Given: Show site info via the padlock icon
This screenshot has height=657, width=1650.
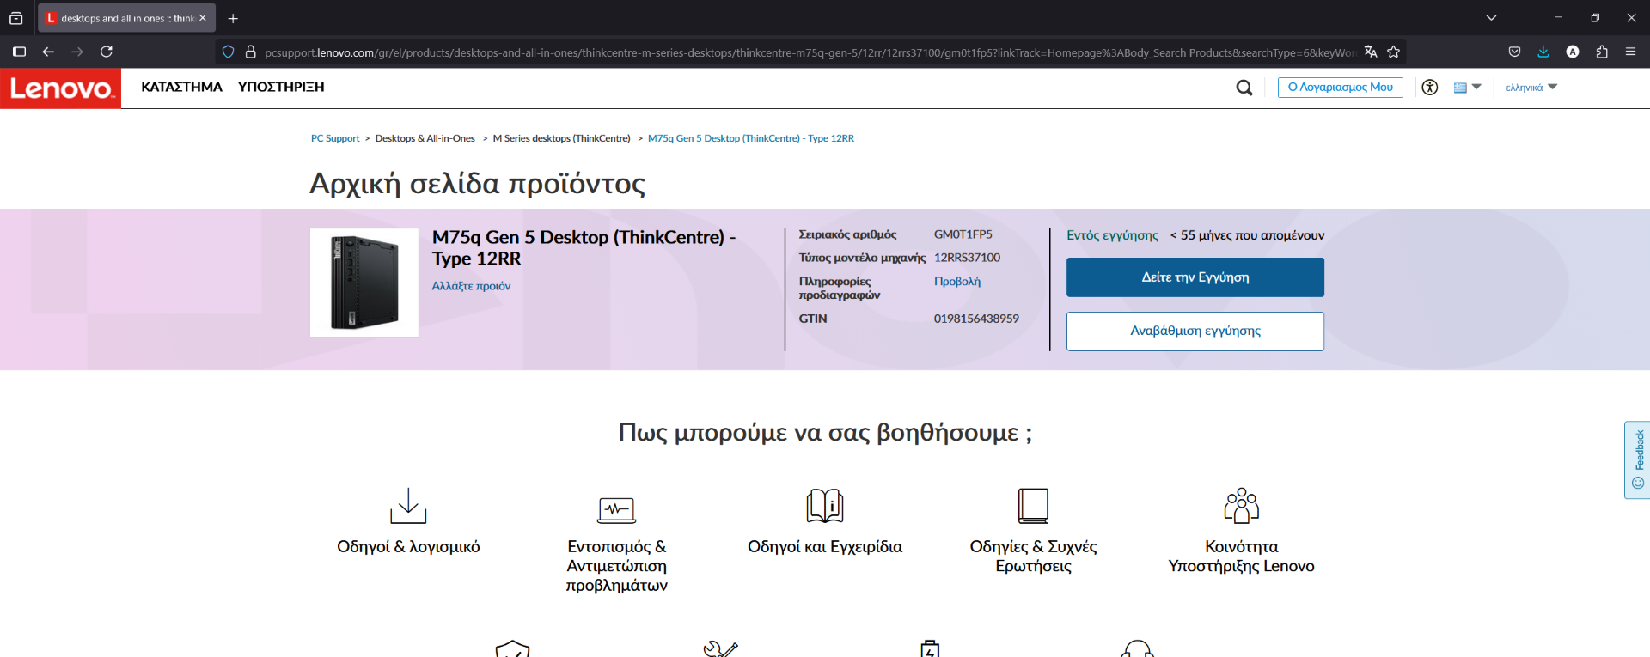Looking at the screenshot, I should click(251, 52).
